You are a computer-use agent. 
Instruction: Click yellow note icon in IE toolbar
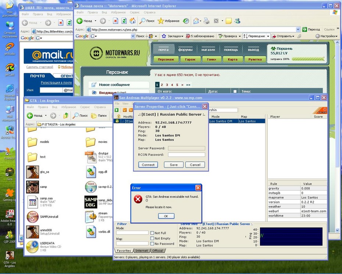click(x=229, y=21)
